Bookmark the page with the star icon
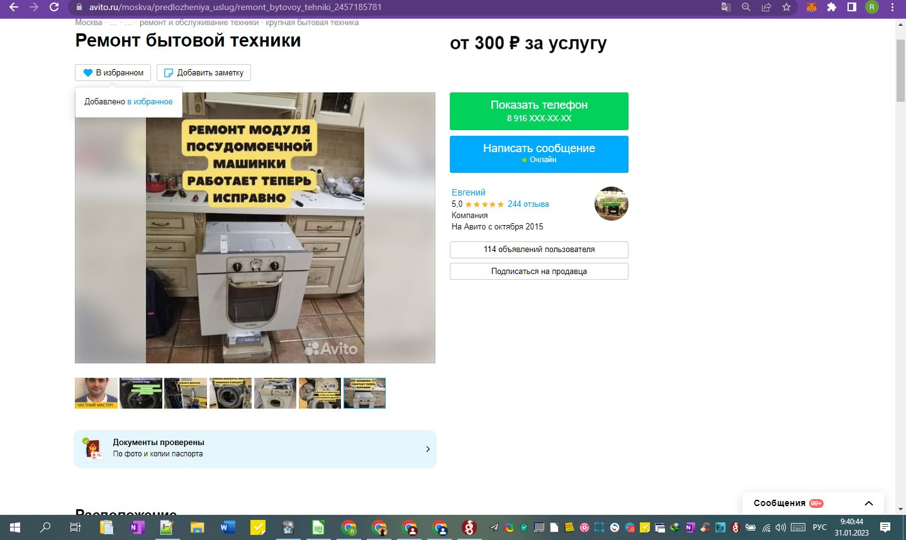The width and height of the screenshot is (906, 540). coord(786,7)
